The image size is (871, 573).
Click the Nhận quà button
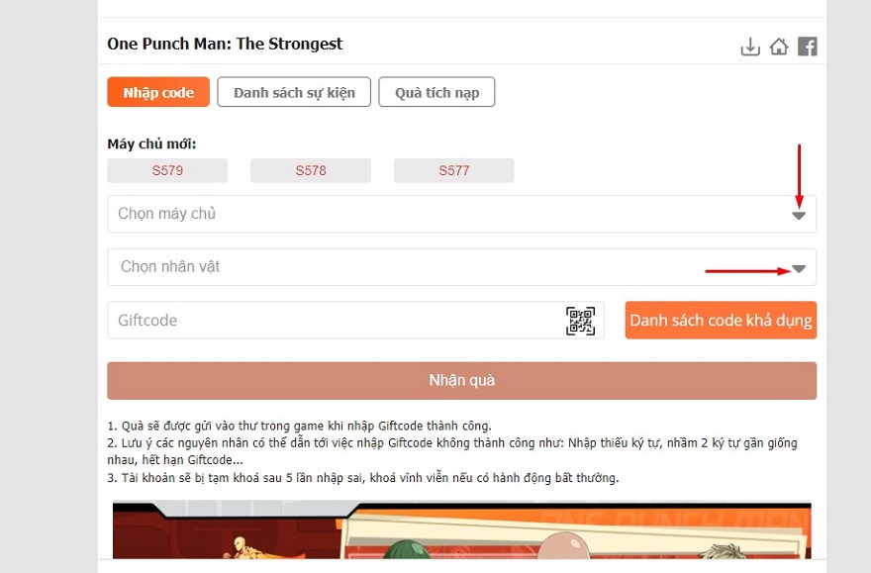[x=461, y=381]
